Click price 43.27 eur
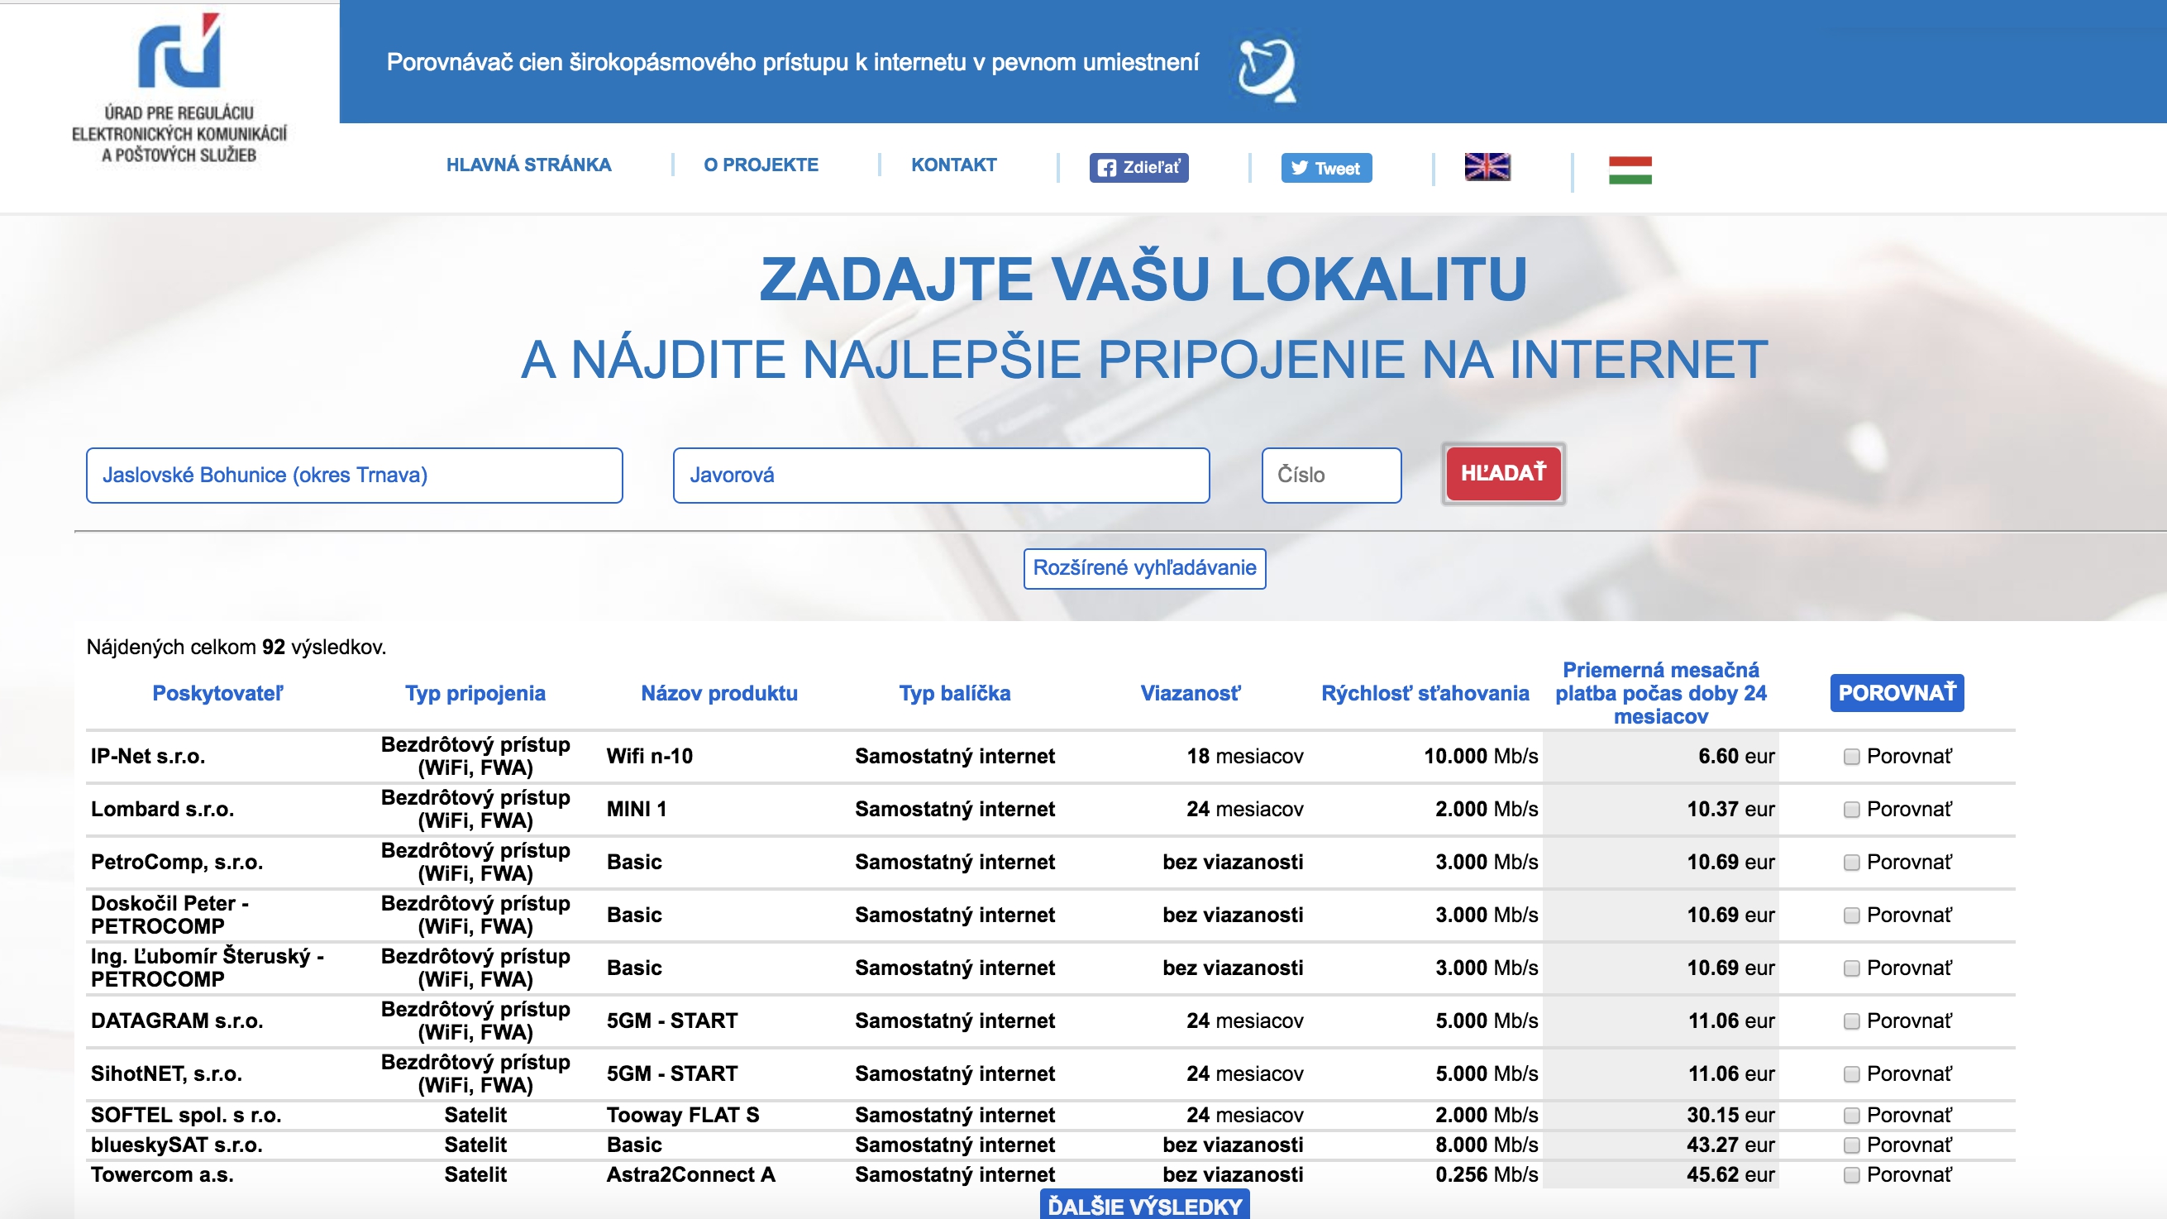 1730,1144
